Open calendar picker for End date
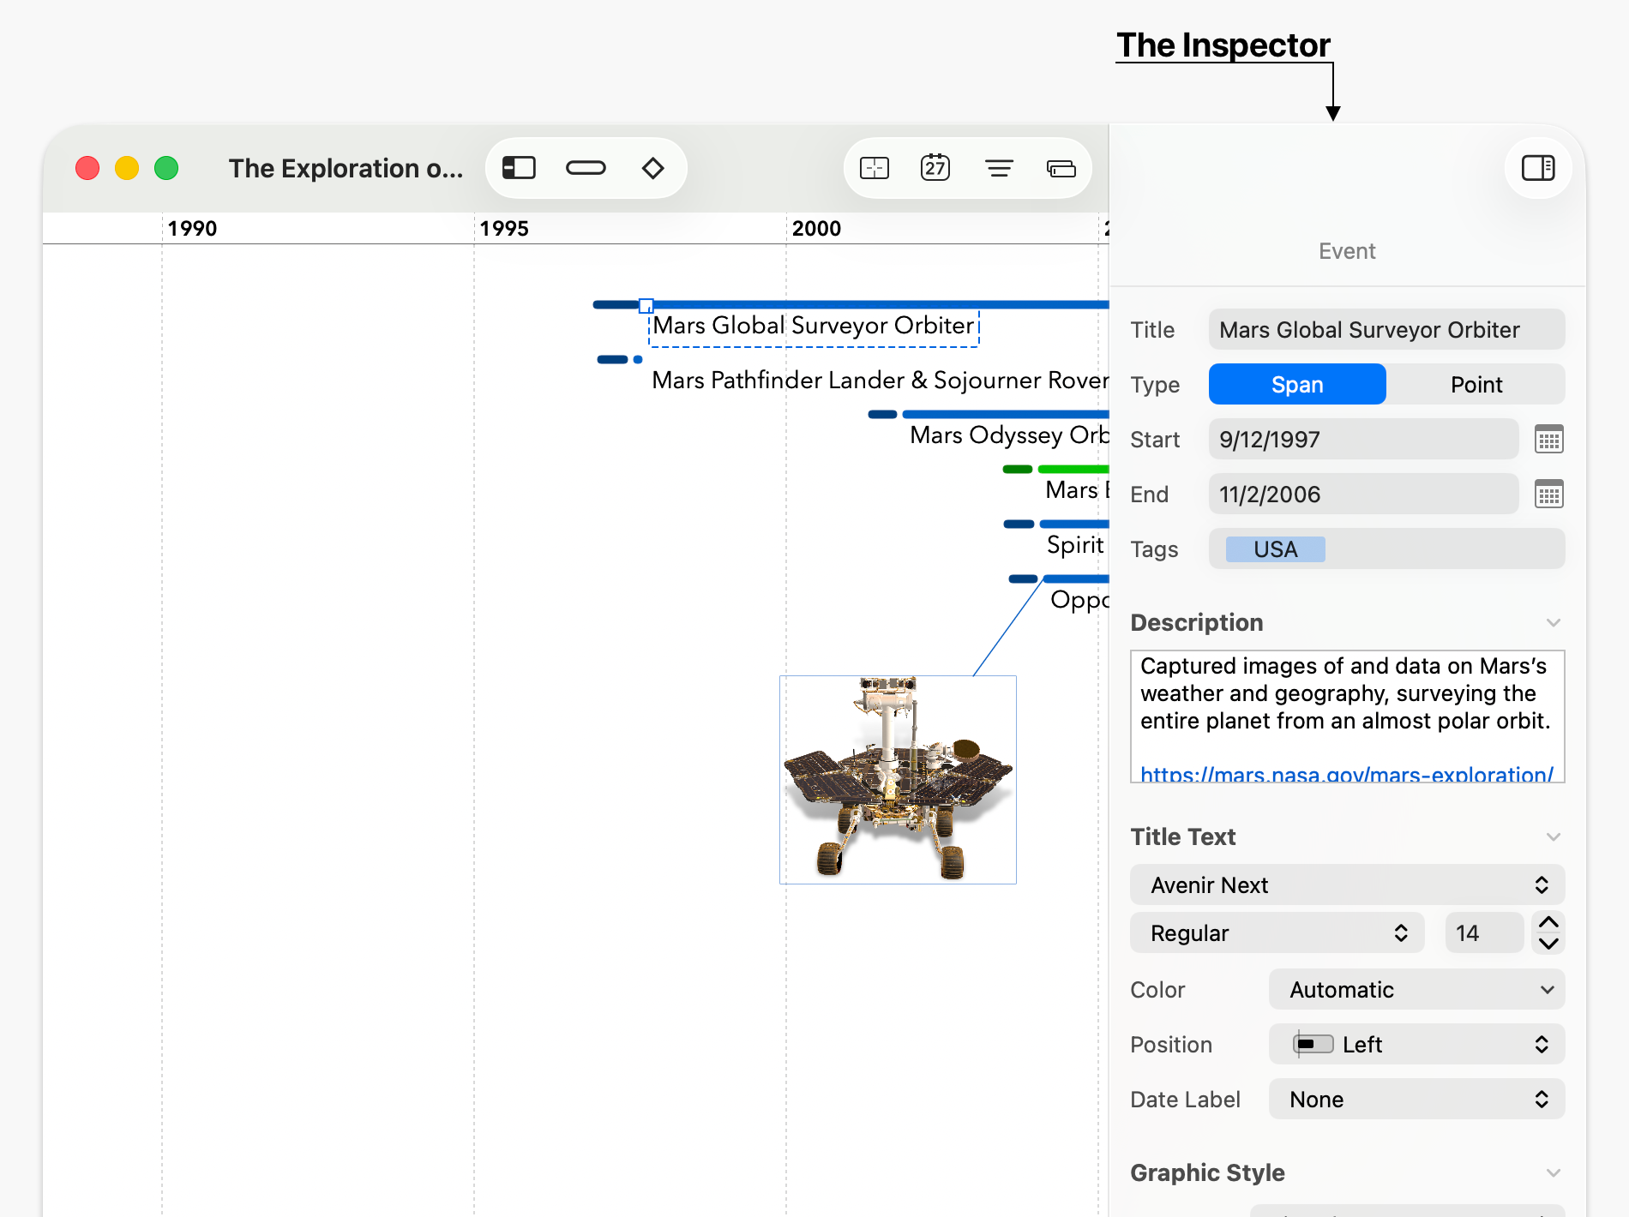 (x=1548, y=495)
